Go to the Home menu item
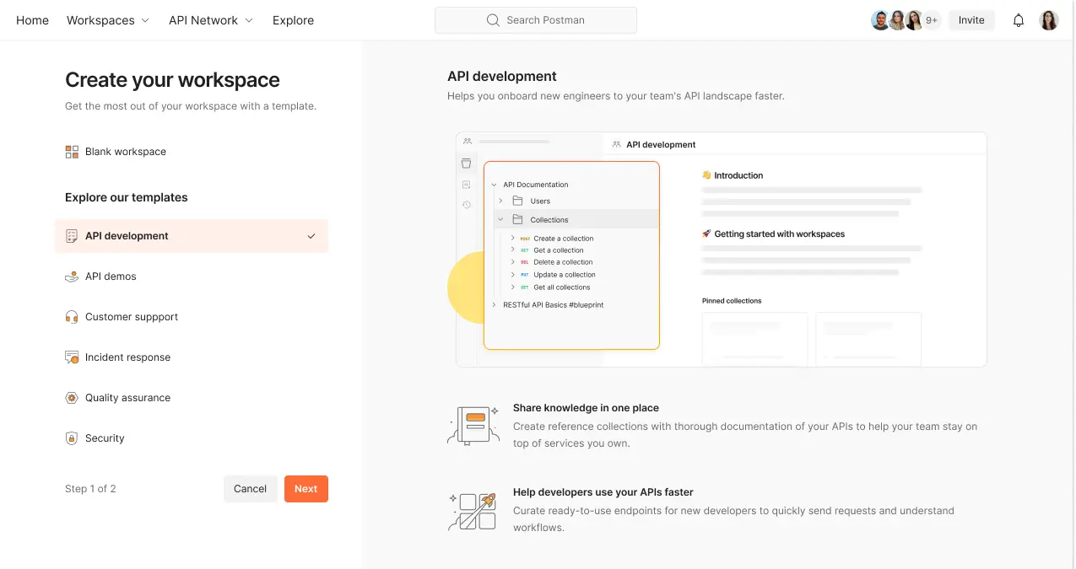1076x569 pixels. pos(32,20)
